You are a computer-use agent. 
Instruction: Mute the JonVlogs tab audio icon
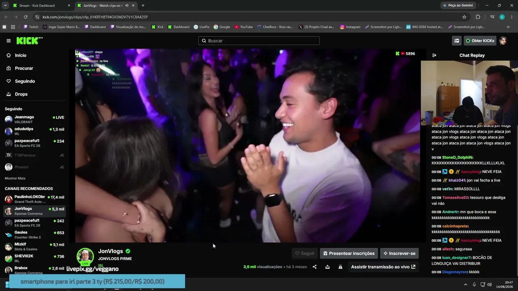coord(127,6)
